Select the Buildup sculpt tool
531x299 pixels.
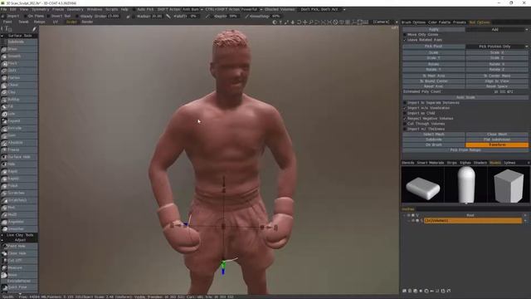point(19,100)
